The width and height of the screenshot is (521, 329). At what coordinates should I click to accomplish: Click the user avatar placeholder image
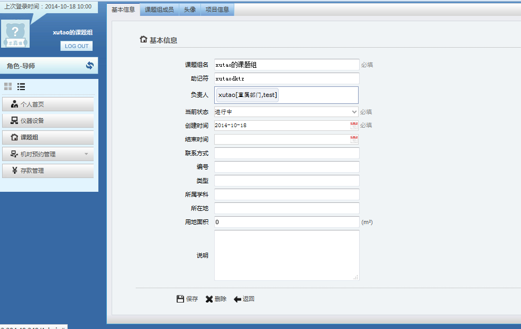click(15, 34)
